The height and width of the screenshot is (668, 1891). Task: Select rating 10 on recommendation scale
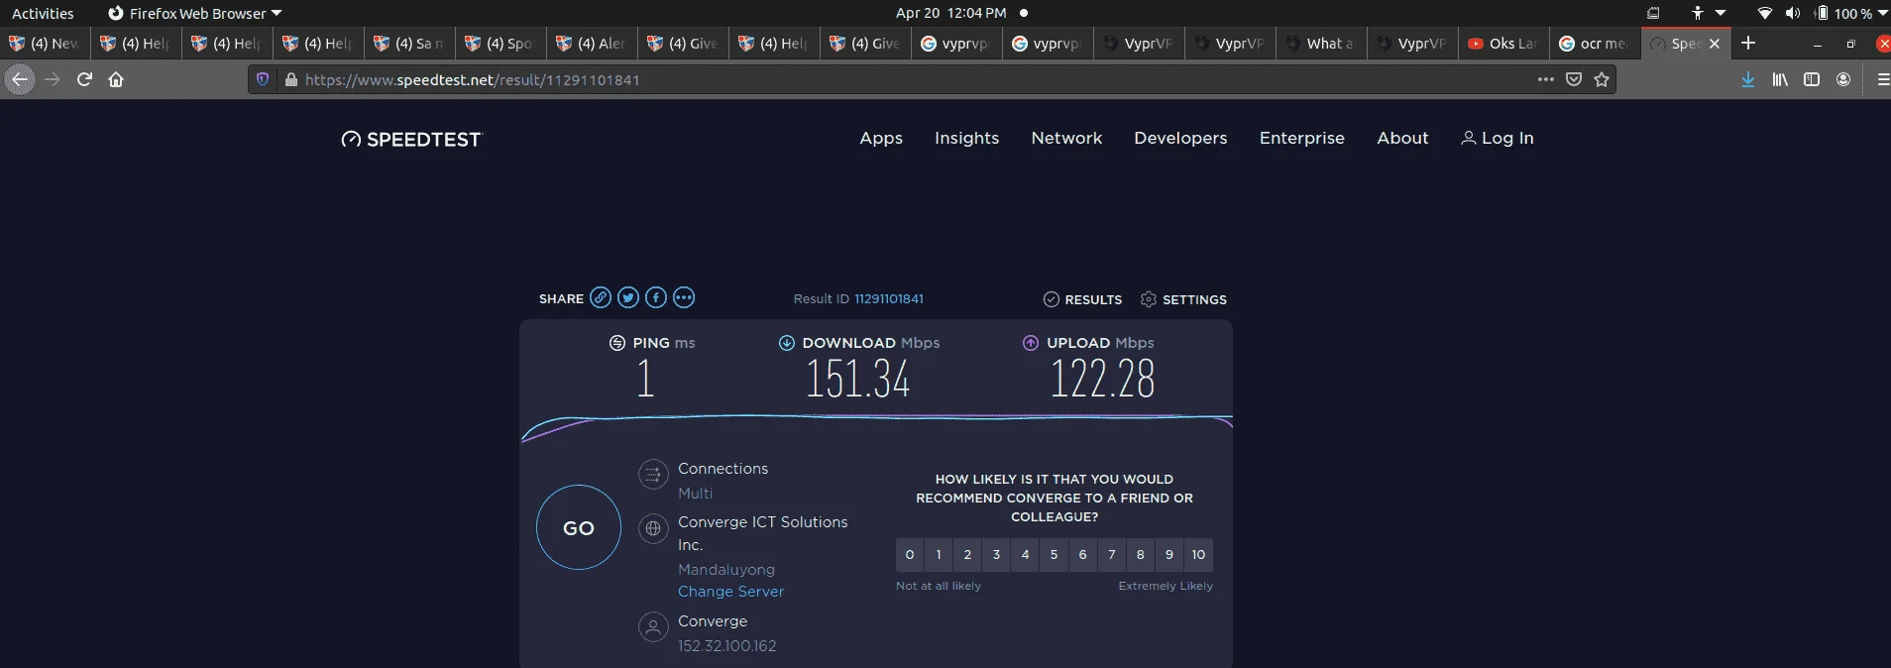click(x=1198, y=555)
